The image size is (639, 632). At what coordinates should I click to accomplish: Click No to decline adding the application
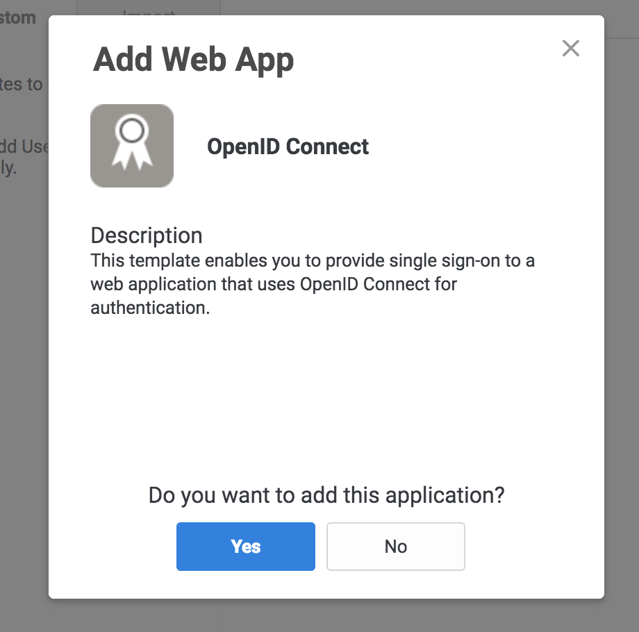[x=395, y=546]
